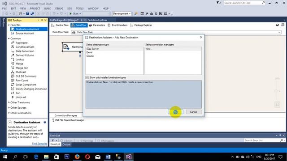Open the DEBUG menu
This screenshot has width=287, height=161.
pyautogui.click(x=59, y=8)
